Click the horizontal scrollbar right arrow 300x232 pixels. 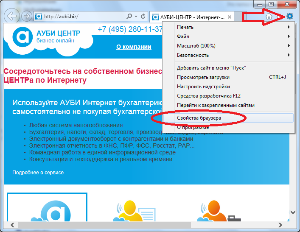280,225
